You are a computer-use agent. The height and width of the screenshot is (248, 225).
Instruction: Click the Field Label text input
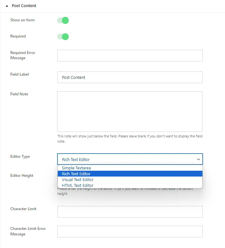[130, 77]
